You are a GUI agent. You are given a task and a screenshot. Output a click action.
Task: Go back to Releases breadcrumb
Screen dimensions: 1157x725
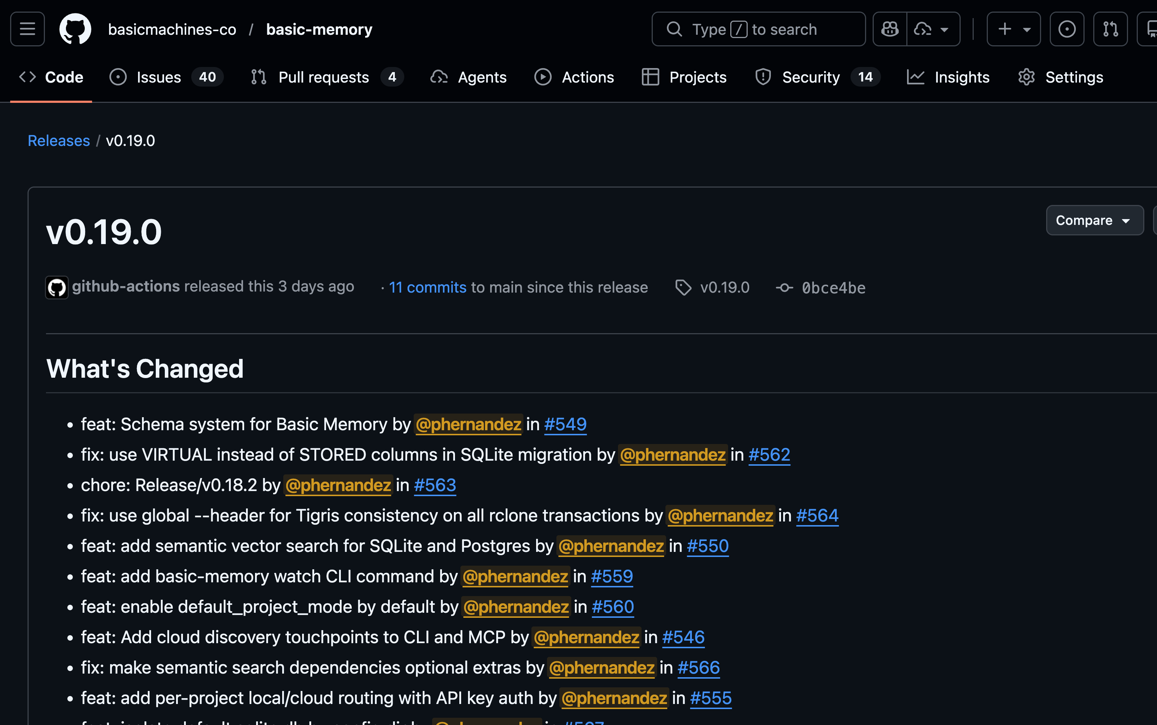tap(59, 141)
